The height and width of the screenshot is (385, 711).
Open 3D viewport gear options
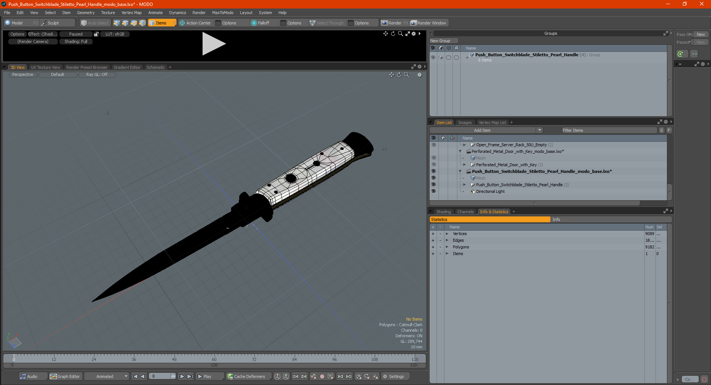coord(420,75)
